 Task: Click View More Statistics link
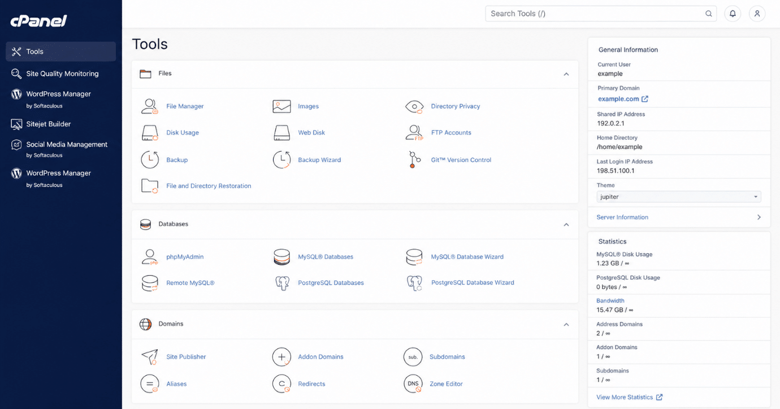(x=629, y=397)
